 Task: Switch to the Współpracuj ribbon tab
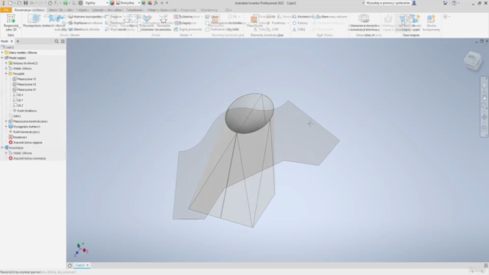tap(209, 10)
